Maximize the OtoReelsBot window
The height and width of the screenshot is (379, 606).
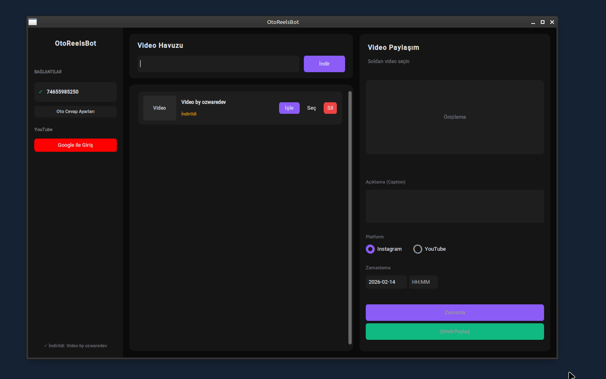(542, 22)
